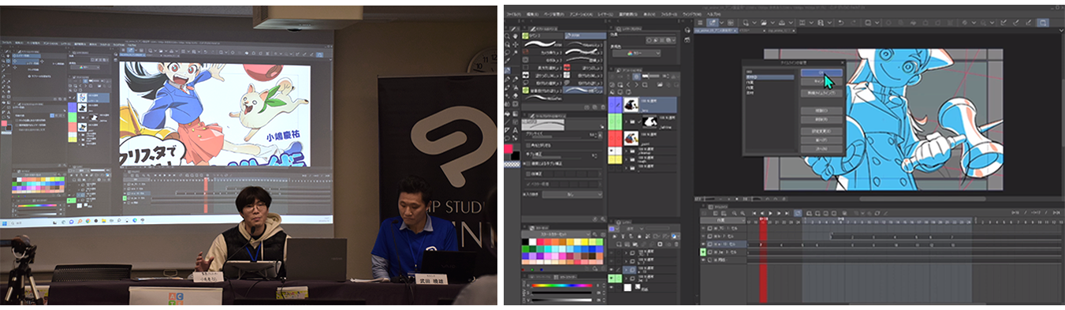1065x310 pixels.
Task: Click キャンセル button in the dialog
Action: (x=821, y=81)
